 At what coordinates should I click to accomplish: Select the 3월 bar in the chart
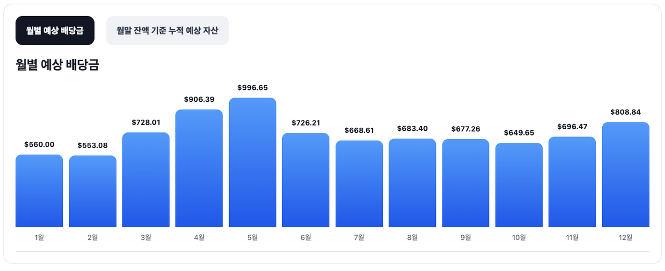pyautogui.click(x=146, y=180)
